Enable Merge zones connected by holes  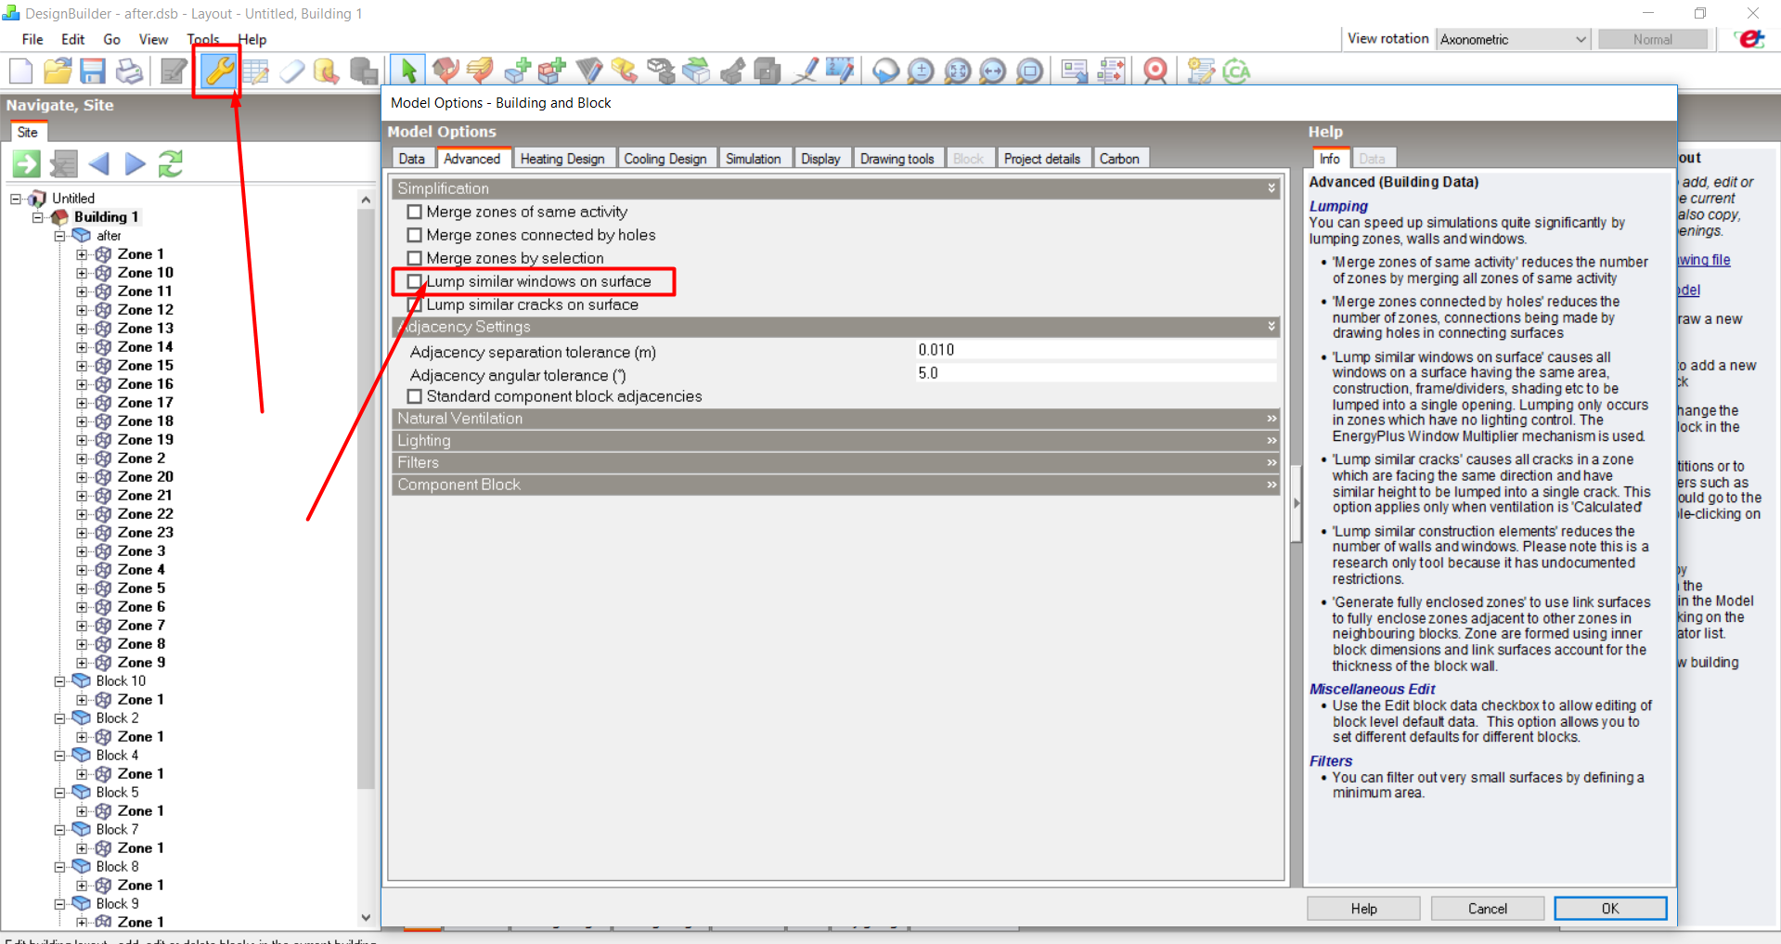pos(415,235)
